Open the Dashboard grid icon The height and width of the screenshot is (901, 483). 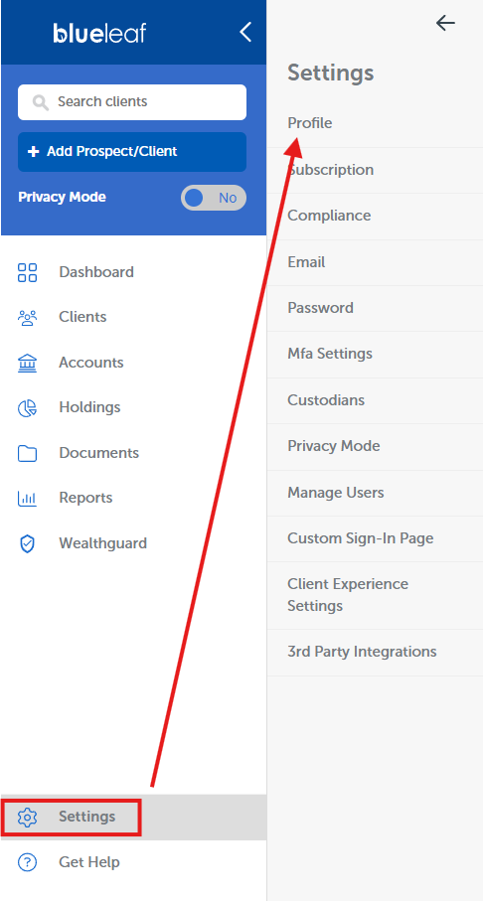27,272
